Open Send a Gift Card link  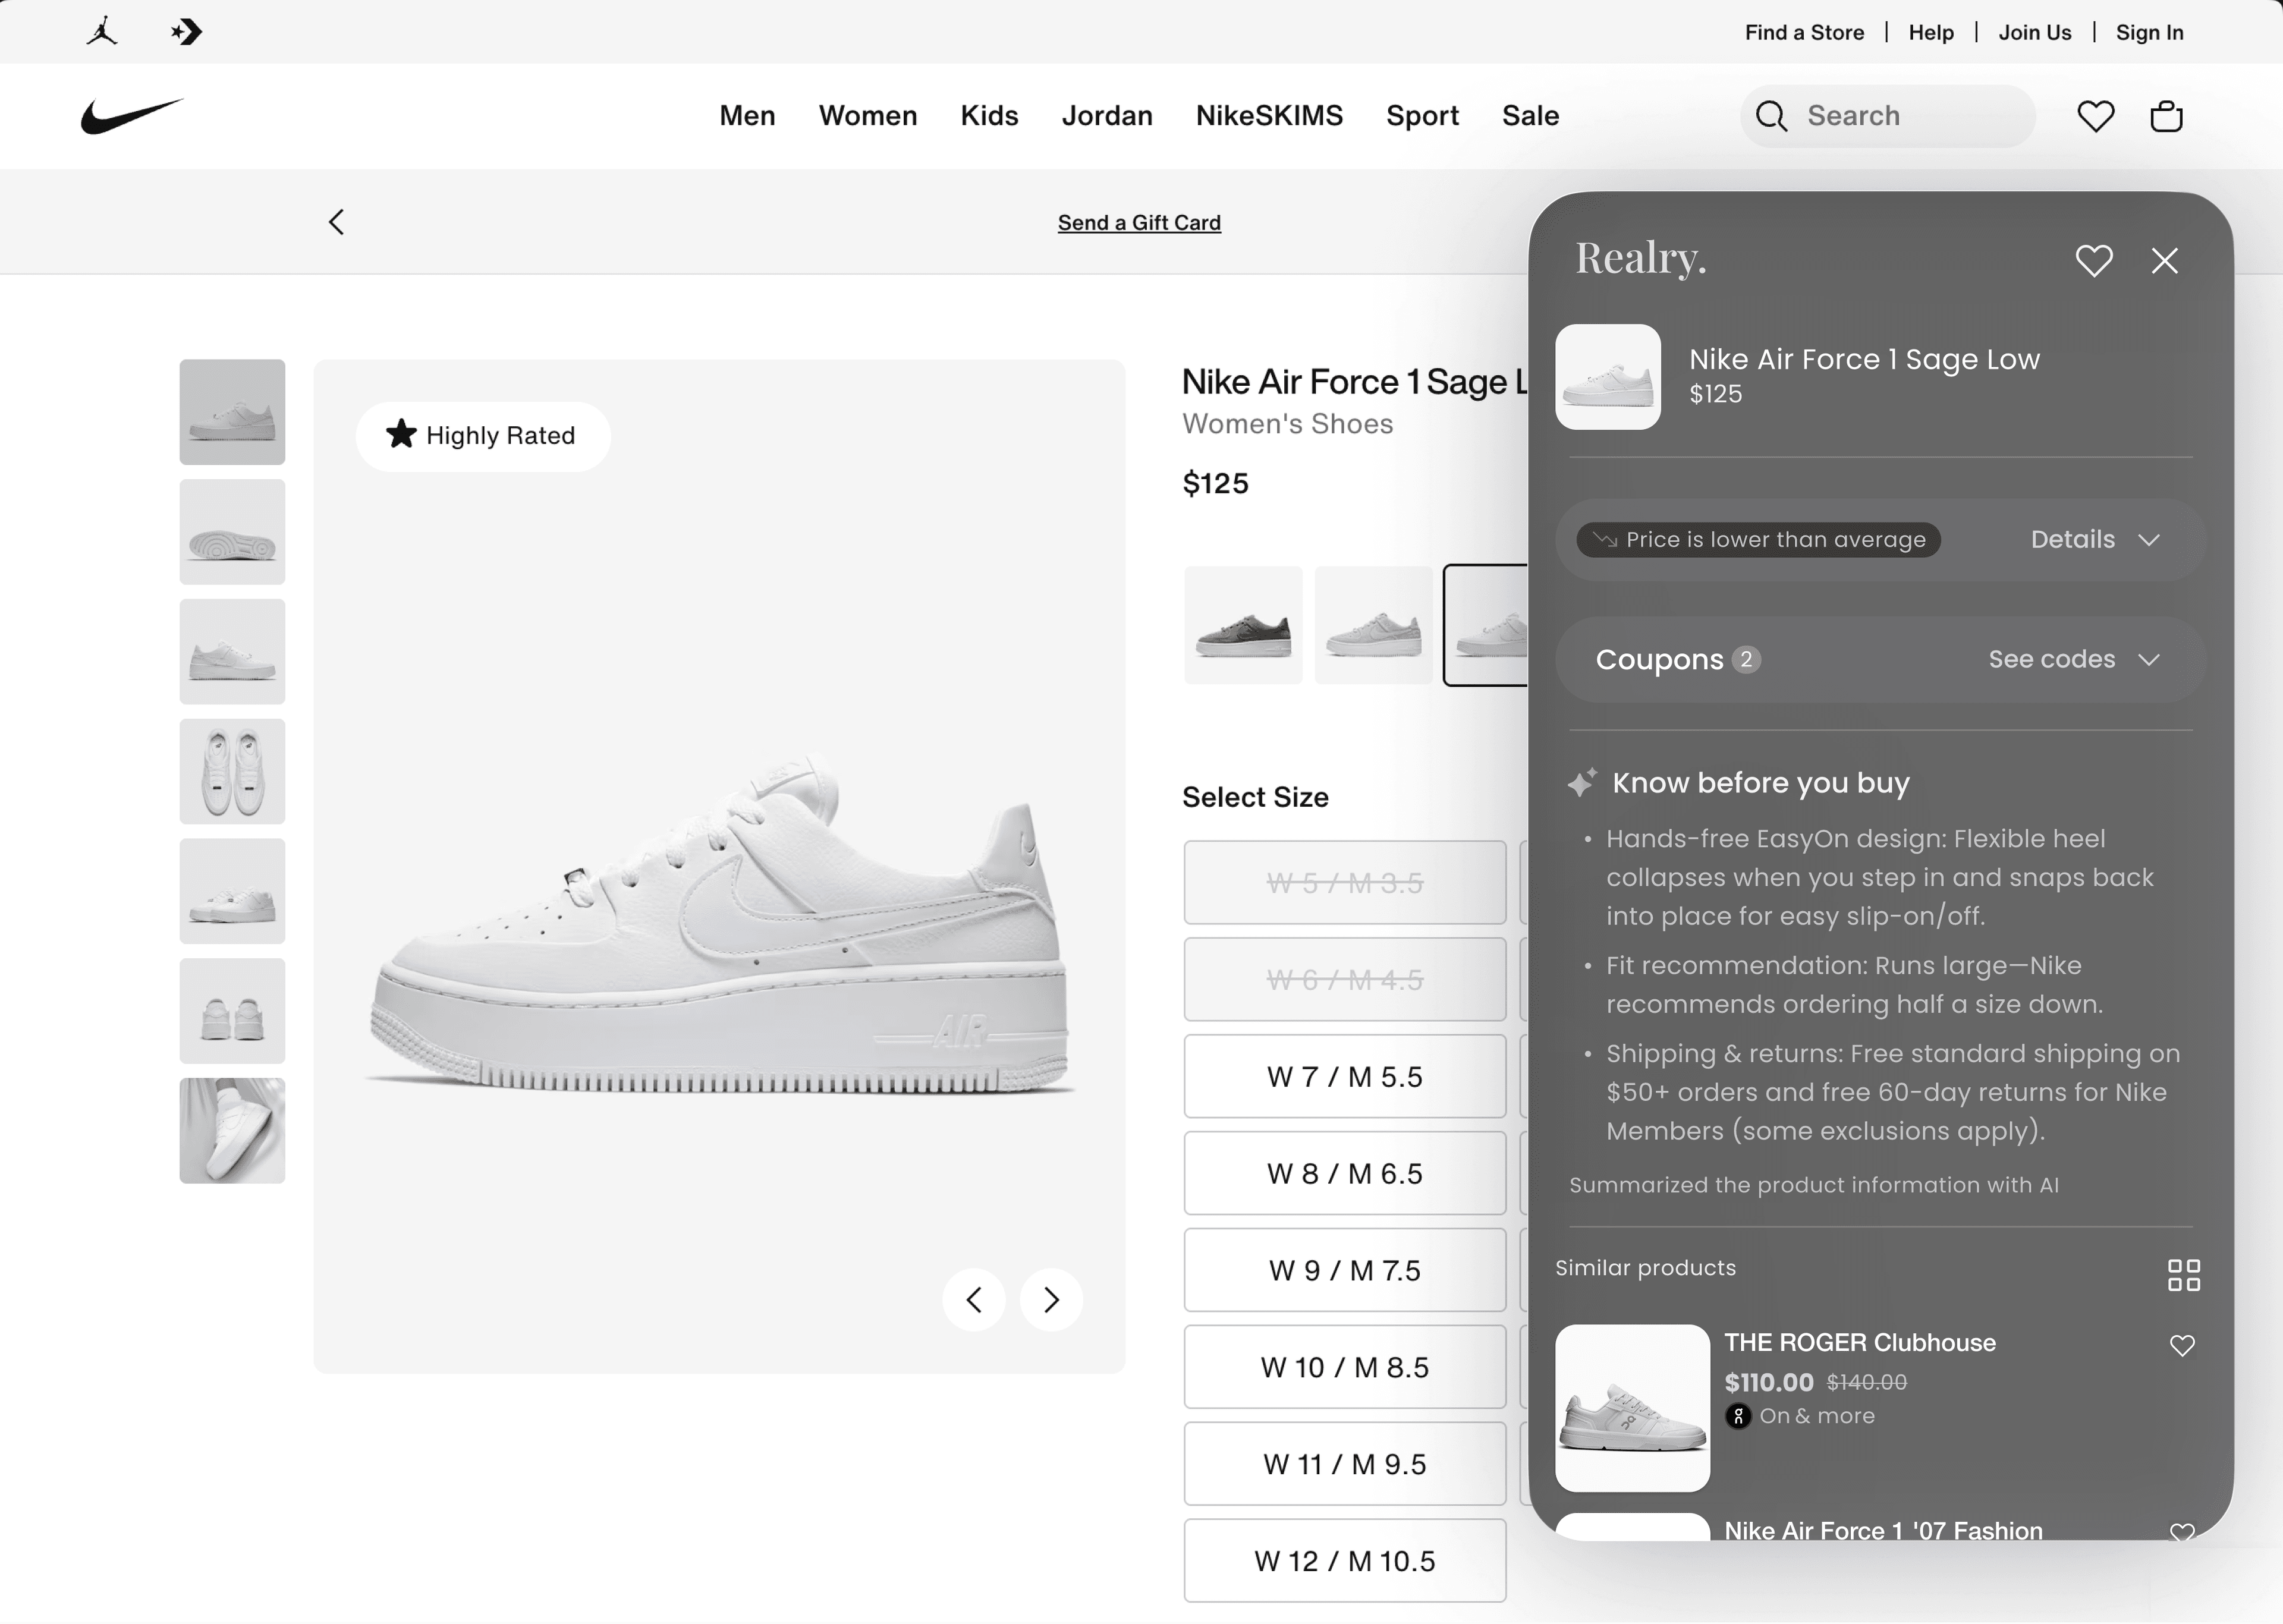[x=1139, y=223]
